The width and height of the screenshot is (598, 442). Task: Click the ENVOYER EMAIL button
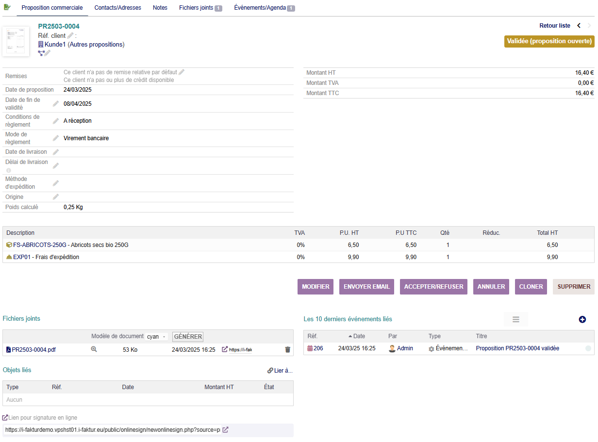(x=366, y=287)
